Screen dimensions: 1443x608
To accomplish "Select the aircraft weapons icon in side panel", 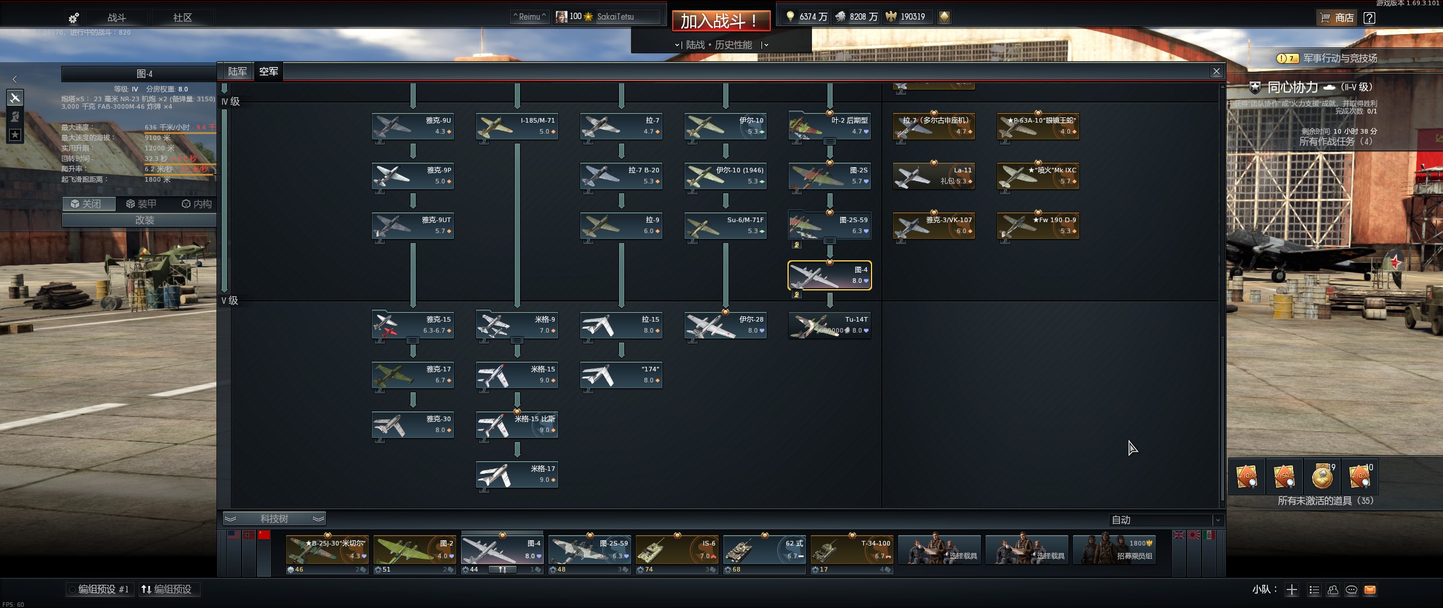I will point(15,98).
